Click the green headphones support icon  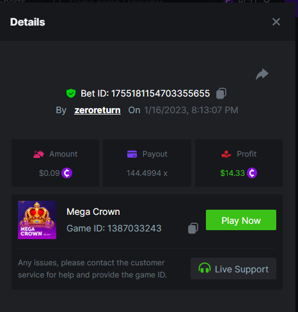point(205,268)
